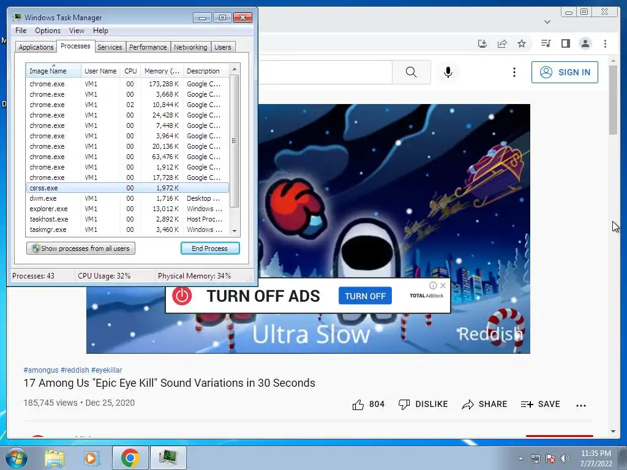Click the Total Adblock power icon

pyautogui.click(x=182, y=296)
